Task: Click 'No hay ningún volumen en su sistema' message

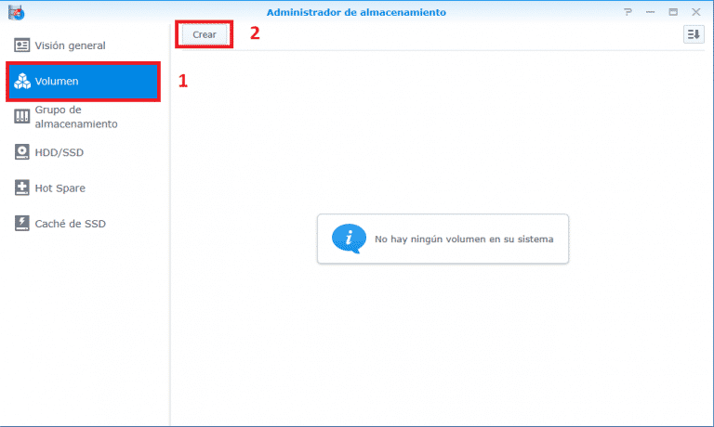Action: pyautogui.click(x=464, y=239)
